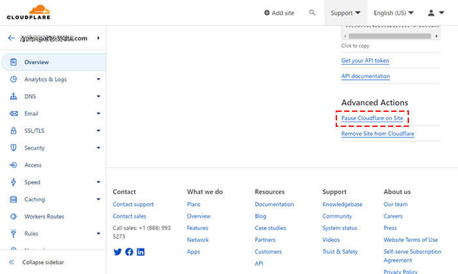This screenshot has width=458, height=274.
Task: Expand the Email submenu arrow
Action: (98, 113)
